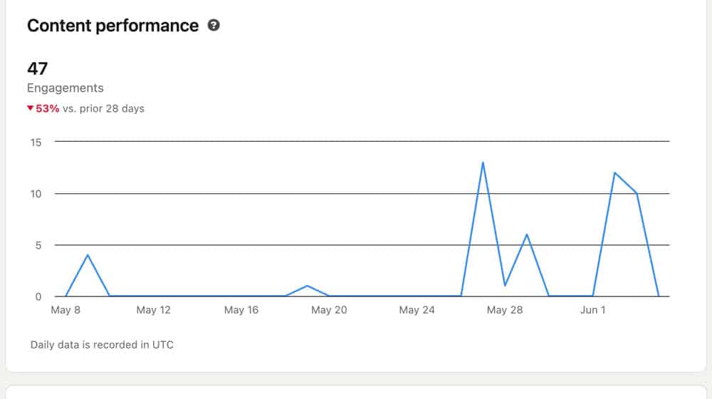
Task: Click the chart peak of 13 near May 27
Action: [483, 162]
